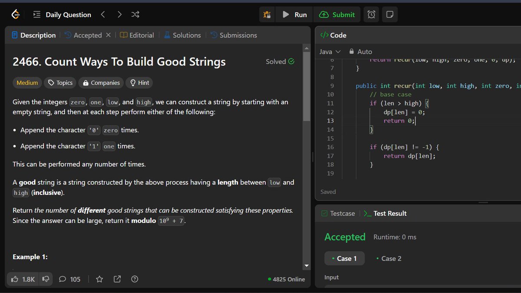Click the debugger bug icon
Viewport: 521px width, 293px height.
tap(267, 15)
